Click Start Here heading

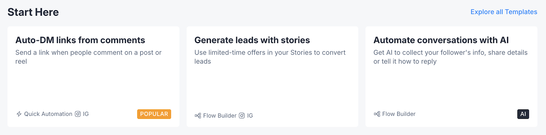(33, 12)
